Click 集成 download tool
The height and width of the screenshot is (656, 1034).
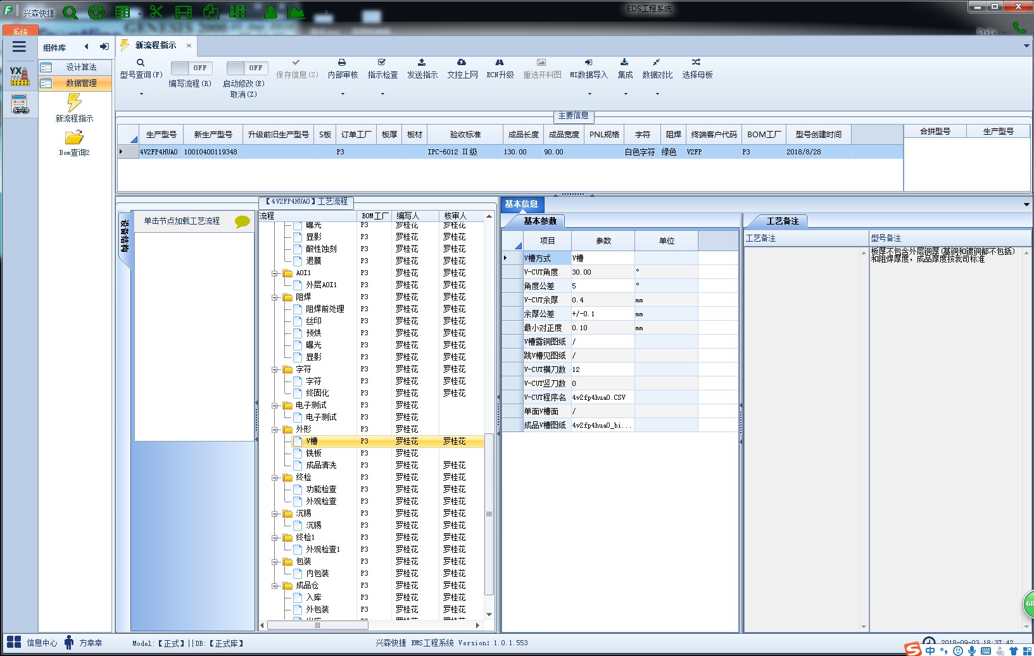[625, 68]
